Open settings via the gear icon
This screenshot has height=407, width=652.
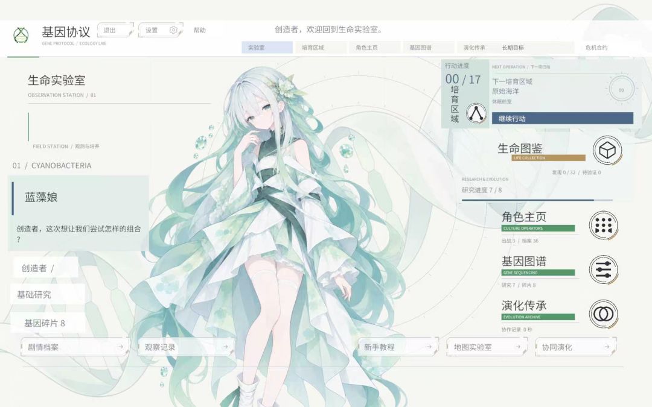173,30
